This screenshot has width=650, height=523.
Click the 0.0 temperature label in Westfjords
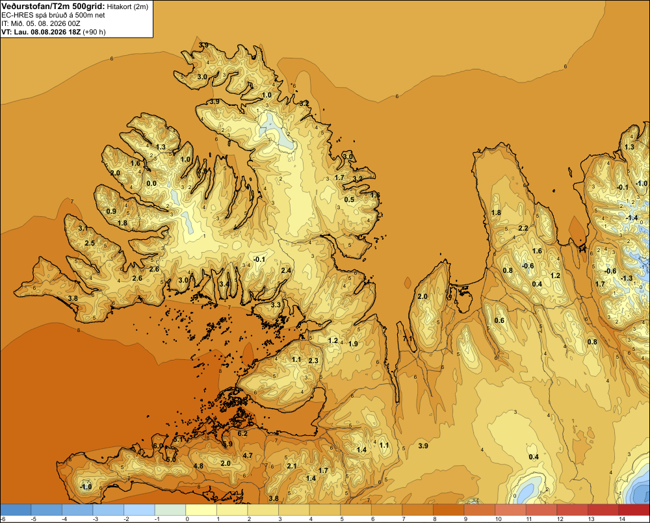click(151, 184)
